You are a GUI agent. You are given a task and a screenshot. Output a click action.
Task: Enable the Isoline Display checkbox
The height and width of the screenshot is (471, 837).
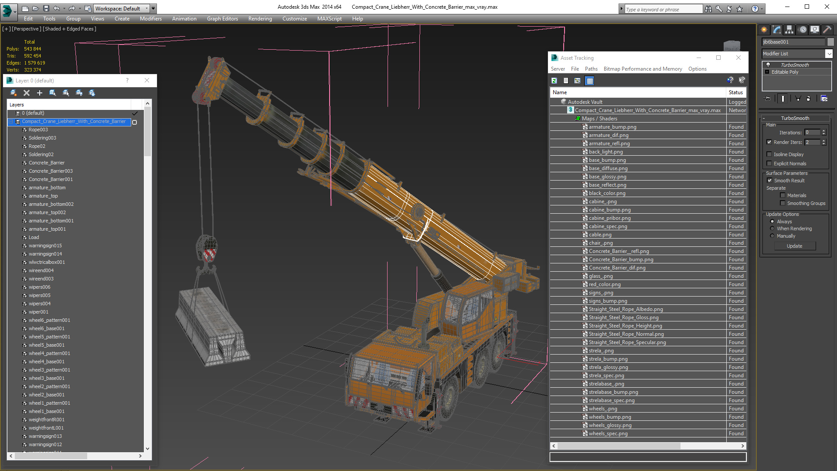pyautogui.click(x=769, y=154)
